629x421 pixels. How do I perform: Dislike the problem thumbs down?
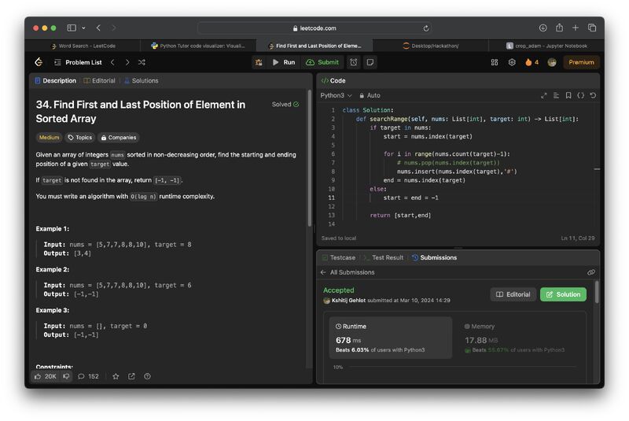click(67, 376)
